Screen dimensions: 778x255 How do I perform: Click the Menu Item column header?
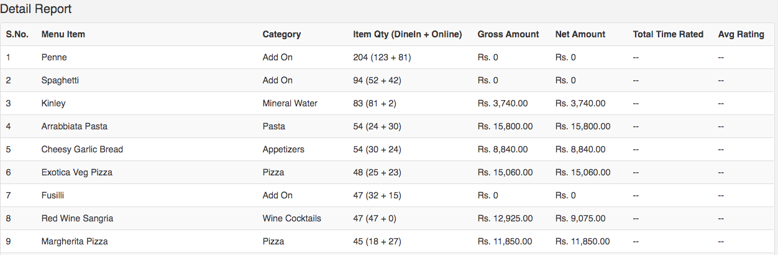[63, 34]
